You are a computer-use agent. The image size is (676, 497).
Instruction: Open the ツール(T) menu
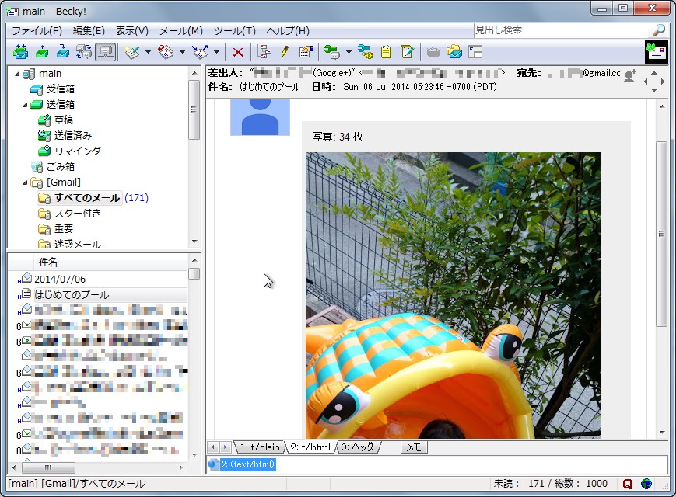[235, 31]
